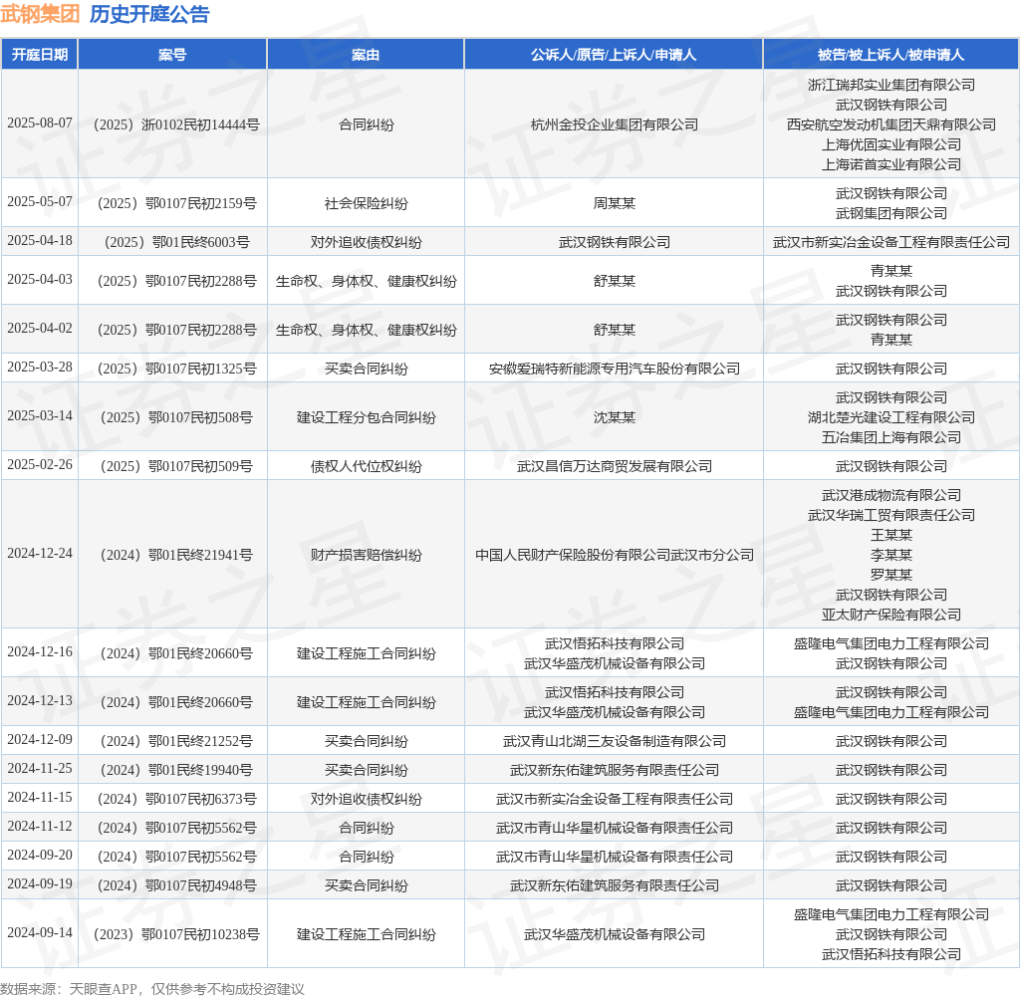Image resolution: width=1020 pixels, height=998 pixels.
Task: Click case number '(2025)鄂01民终6003号'
Action: [x=175, y=243]
